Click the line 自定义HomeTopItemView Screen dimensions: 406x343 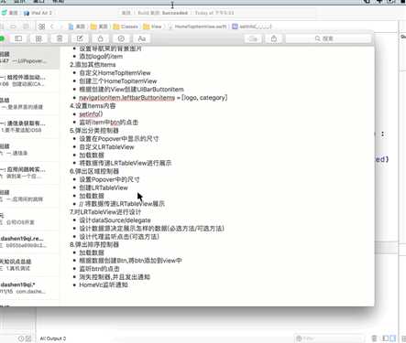(x=115, y=73)
